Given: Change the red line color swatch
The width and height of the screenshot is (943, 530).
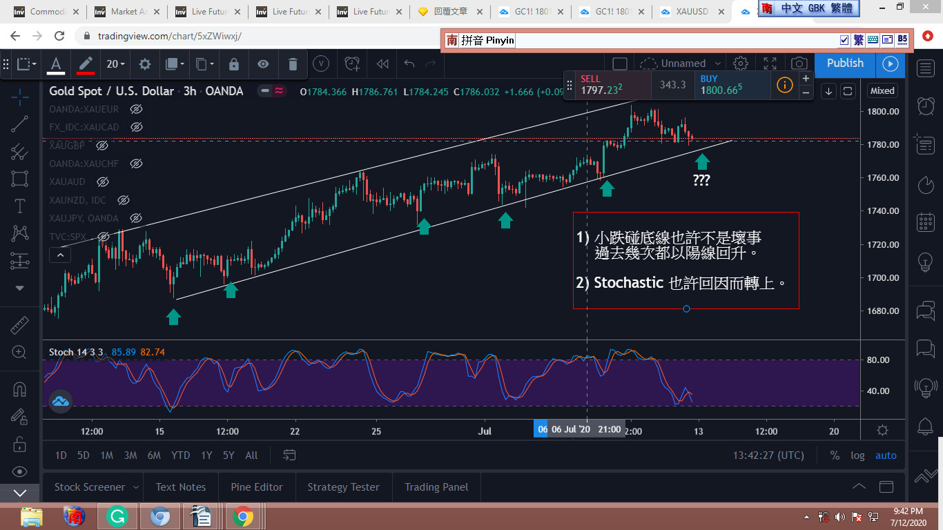Looking at the screenshot, I should 86,64.
